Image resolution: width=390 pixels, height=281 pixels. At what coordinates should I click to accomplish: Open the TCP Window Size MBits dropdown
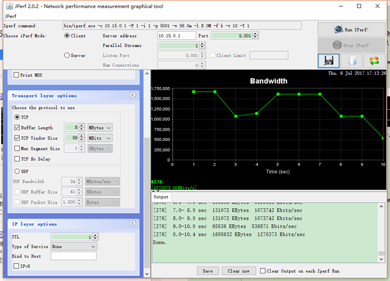click(x=100, y=138)
